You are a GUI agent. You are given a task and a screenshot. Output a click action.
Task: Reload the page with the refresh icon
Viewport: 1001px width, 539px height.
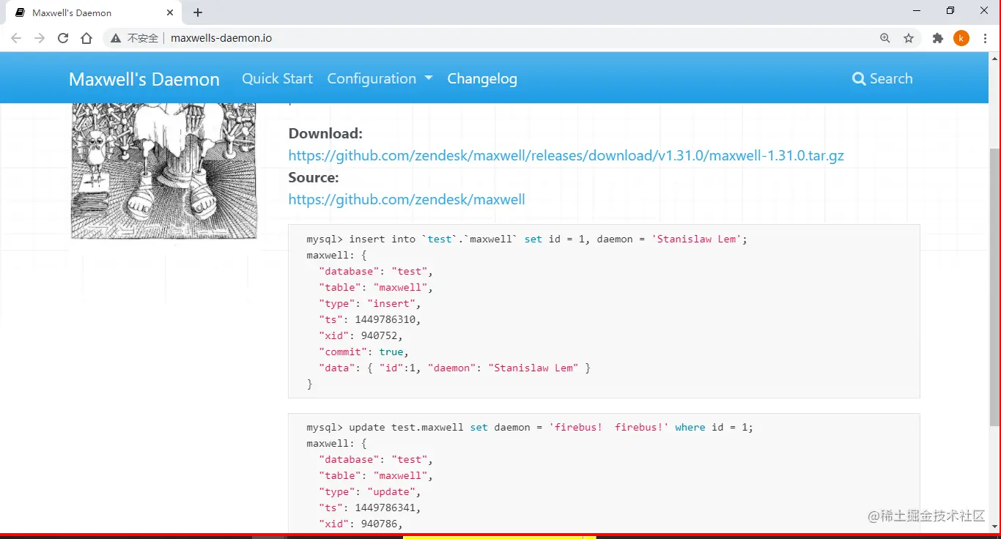(x=63, y=38)
